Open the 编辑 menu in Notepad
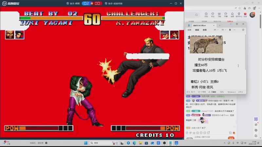This screenshot has width=262, height=147. pyautogui.click(x=197, y=30)
